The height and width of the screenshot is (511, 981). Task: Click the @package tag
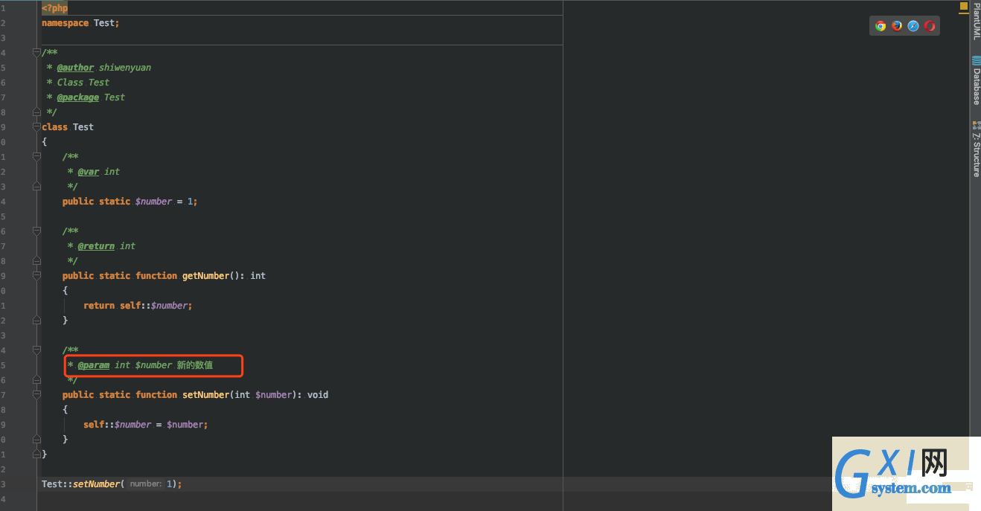(78, 97)
